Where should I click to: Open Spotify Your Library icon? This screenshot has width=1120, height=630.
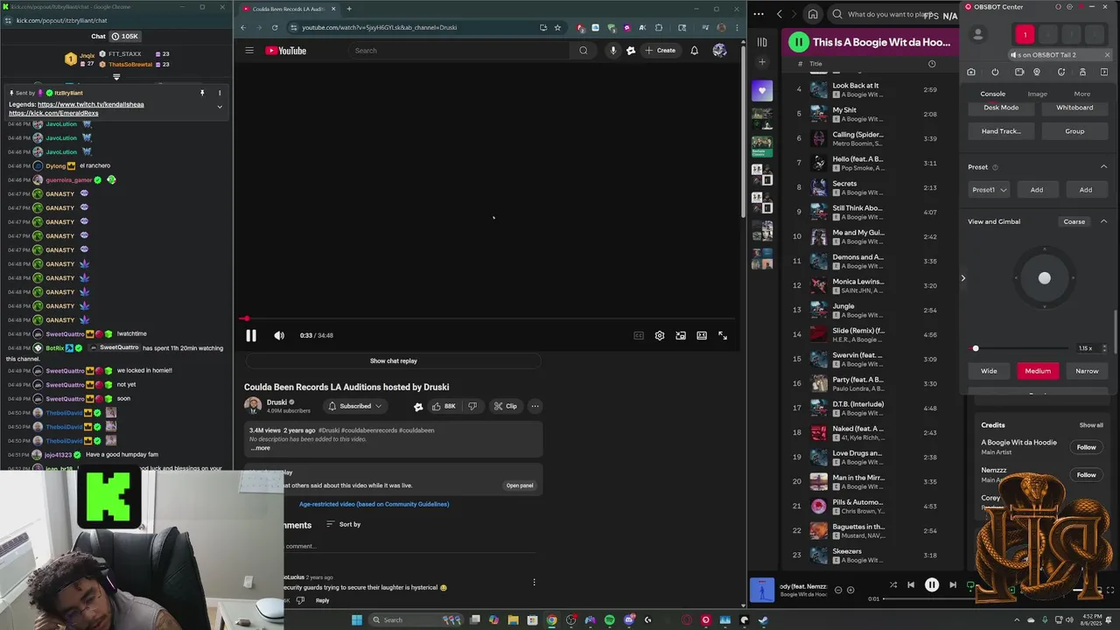762,42
